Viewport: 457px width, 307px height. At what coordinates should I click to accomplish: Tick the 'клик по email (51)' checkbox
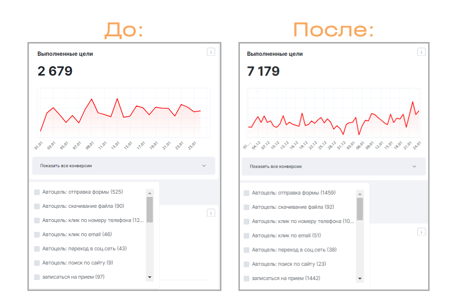click(246, 236)
